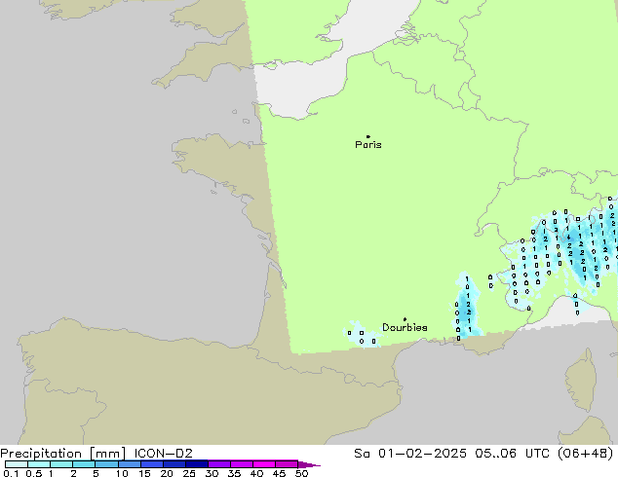Select the 35–40 mm legend swatch

coord(242,464)
